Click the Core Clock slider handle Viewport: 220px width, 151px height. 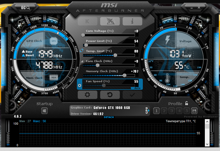pos(98,65)
